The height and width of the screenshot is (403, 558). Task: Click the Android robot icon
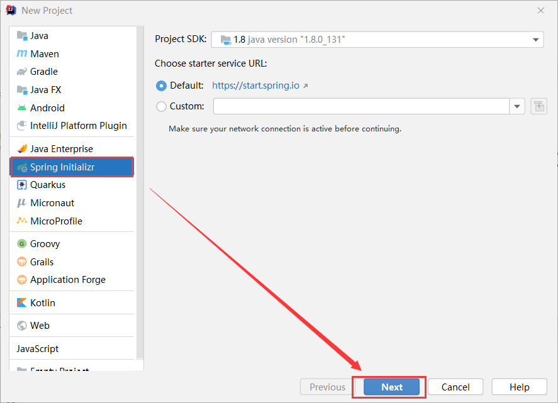[x=22, y=108]
